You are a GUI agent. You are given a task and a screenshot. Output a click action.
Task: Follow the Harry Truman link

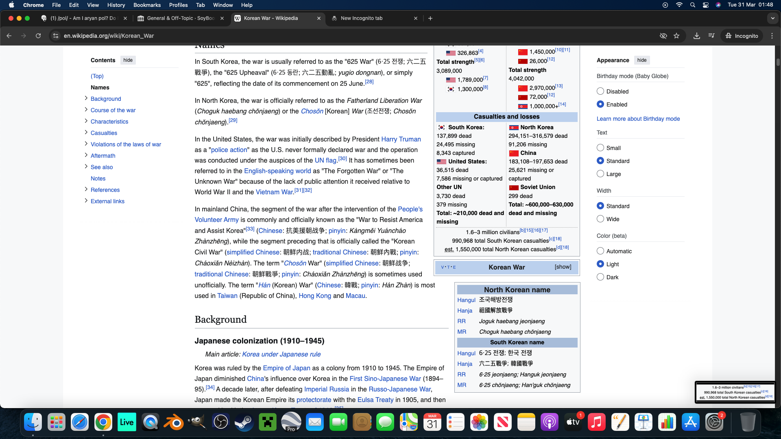click(401, 139)
